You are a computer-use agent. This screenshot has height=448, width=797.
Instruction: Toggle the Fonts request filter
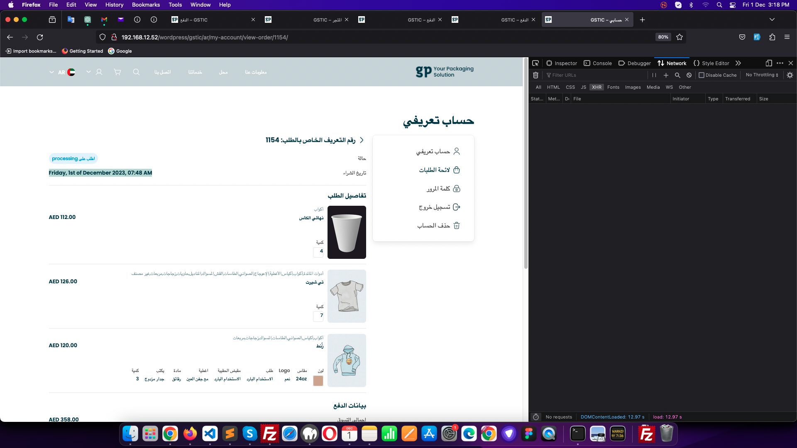point(613,87)
